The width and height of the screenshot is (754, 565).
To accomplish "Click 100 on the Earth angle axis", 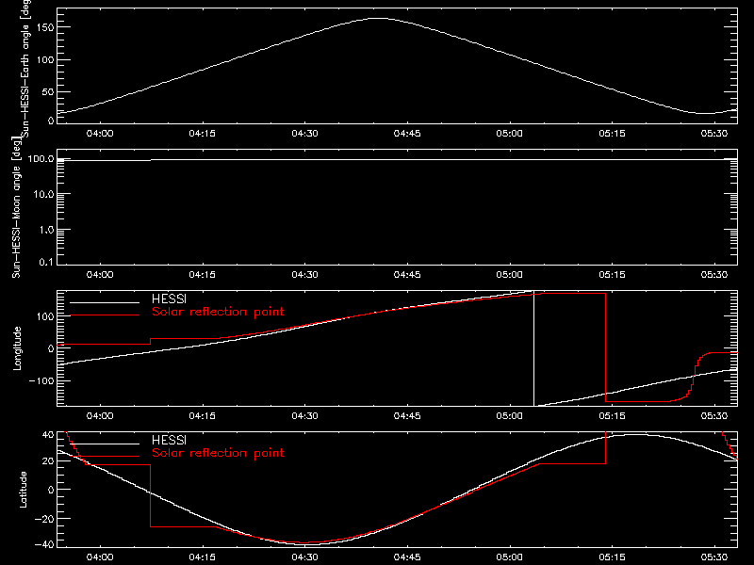I will point(45,59).
